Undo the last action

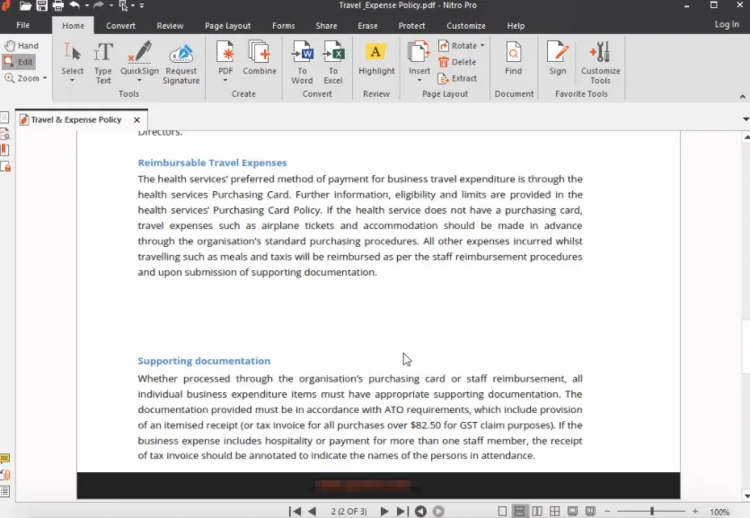pos(75,5)
